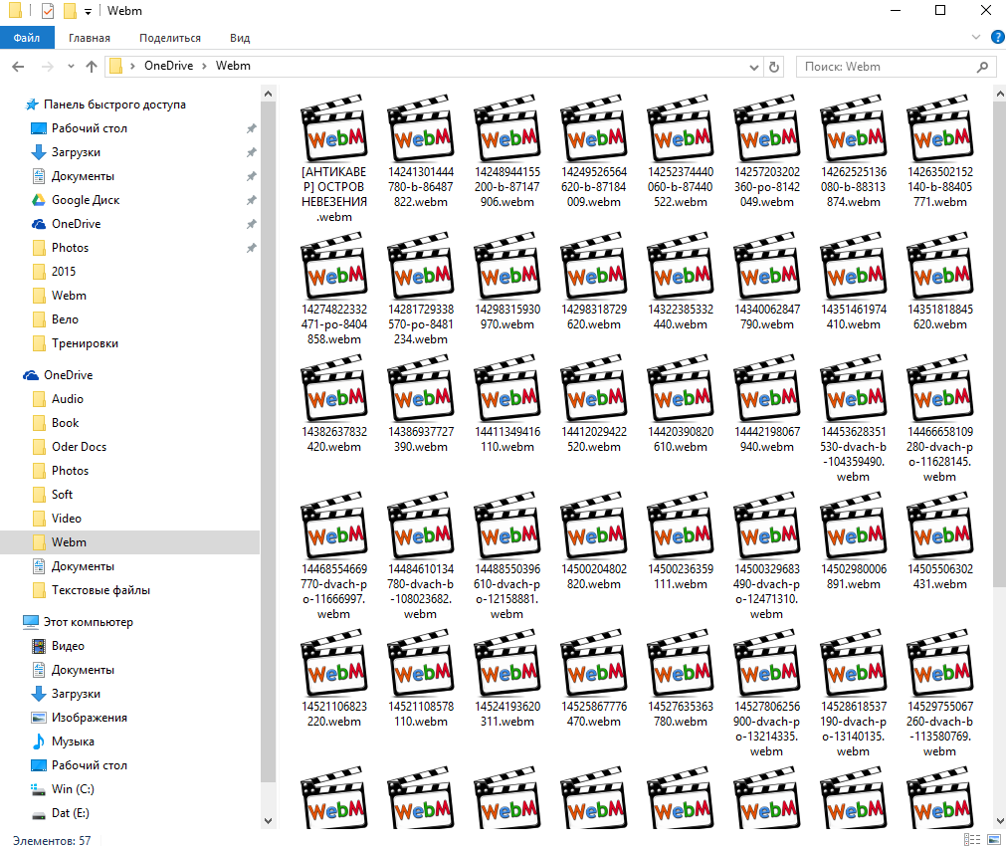Select file icon 14263502152140-b-88405771.webm
Screen dimensions: 1006x846
[x=940, y=128]
